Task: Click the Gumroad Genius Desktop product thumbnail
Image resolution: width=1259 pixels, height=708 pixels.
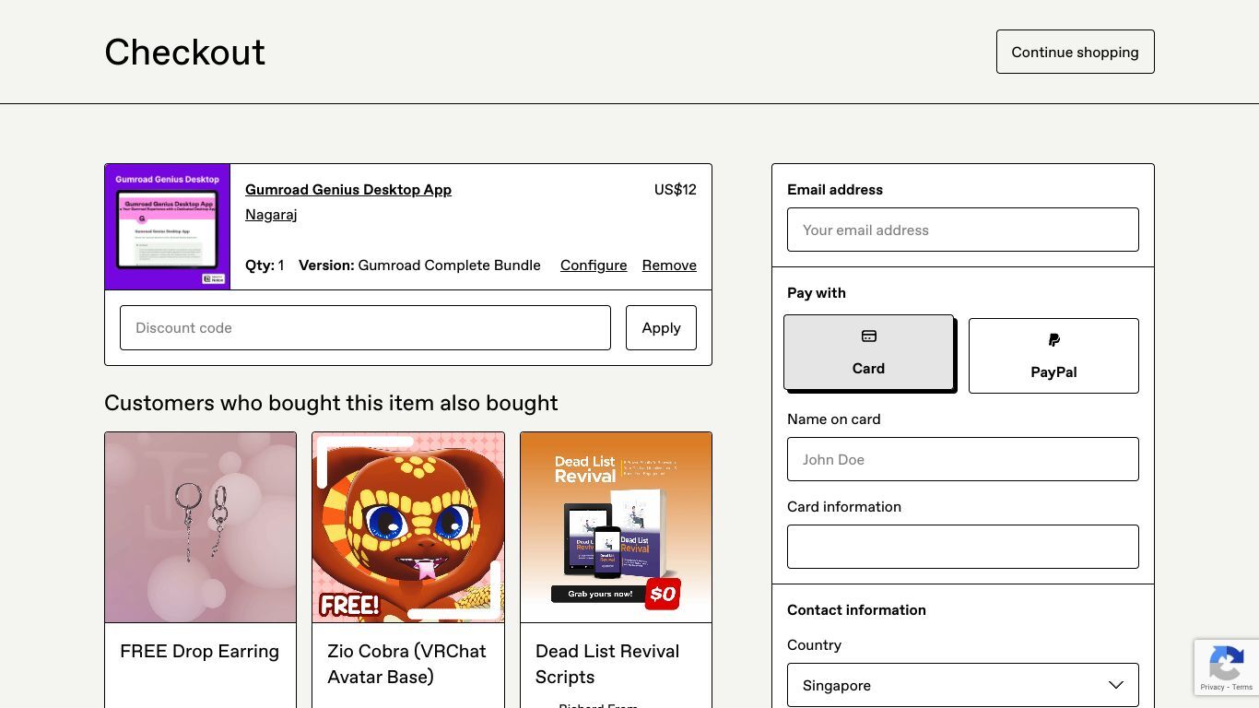Action: click(x=168, y=227)
